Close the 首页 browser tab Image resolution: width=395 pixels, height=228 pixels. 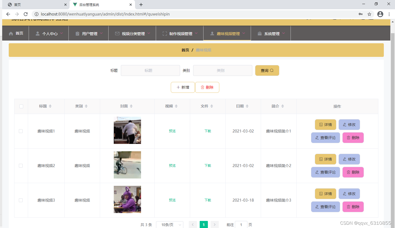pyautogui.click(x=65, y=5)
